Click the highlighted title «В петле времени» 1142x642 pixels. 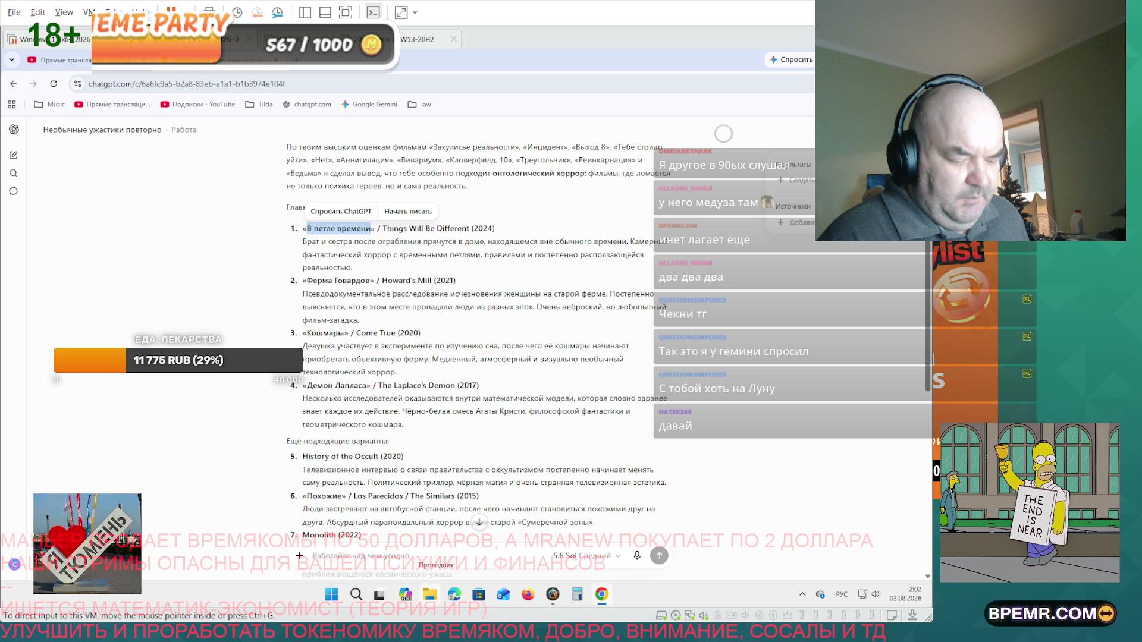point(338,228)
